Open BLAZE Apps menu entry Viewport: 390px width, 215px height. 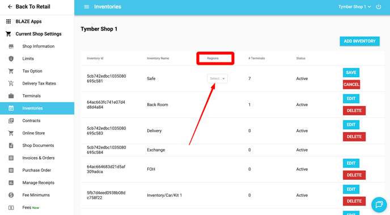[x=28, y=22]
